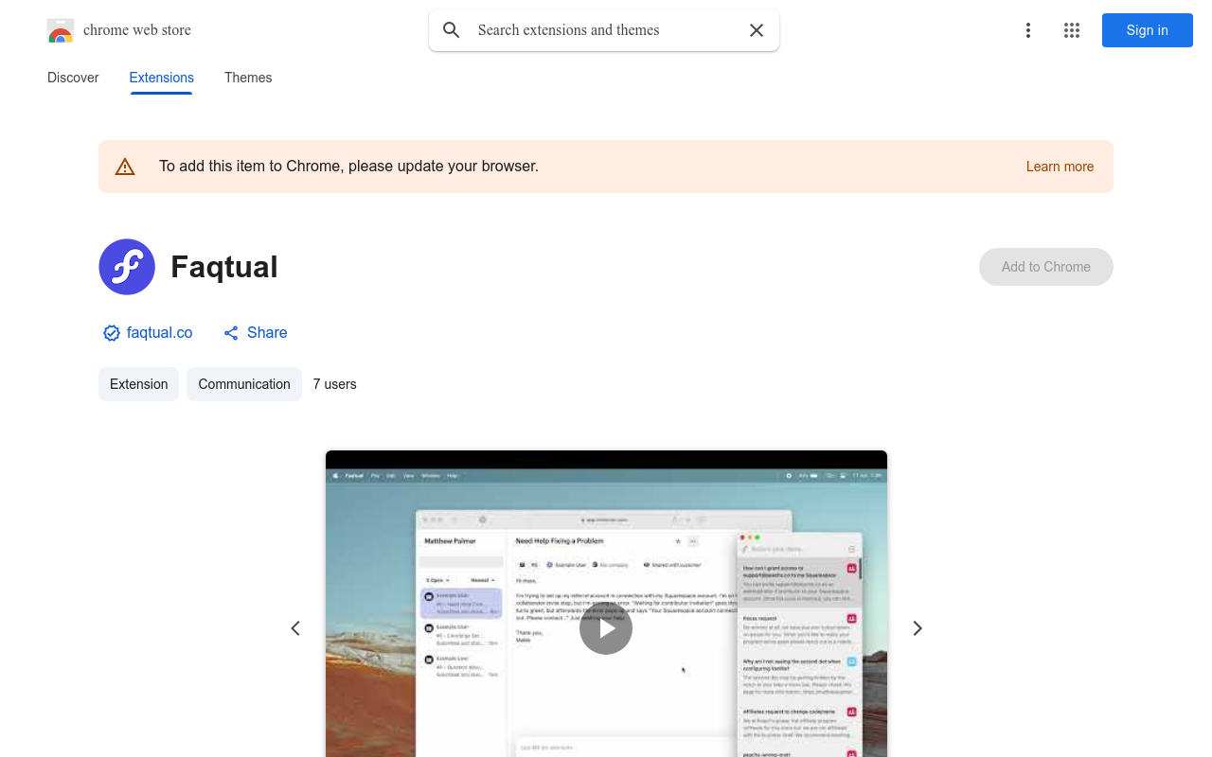
Task: Click the 7 users text
Action: click(x=334, y=384)
